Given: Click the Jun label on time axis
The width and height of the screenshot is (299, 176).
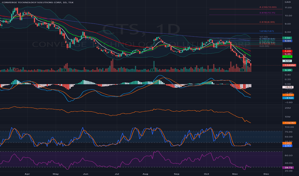Looking at the screenshot, I should (86, 174).
